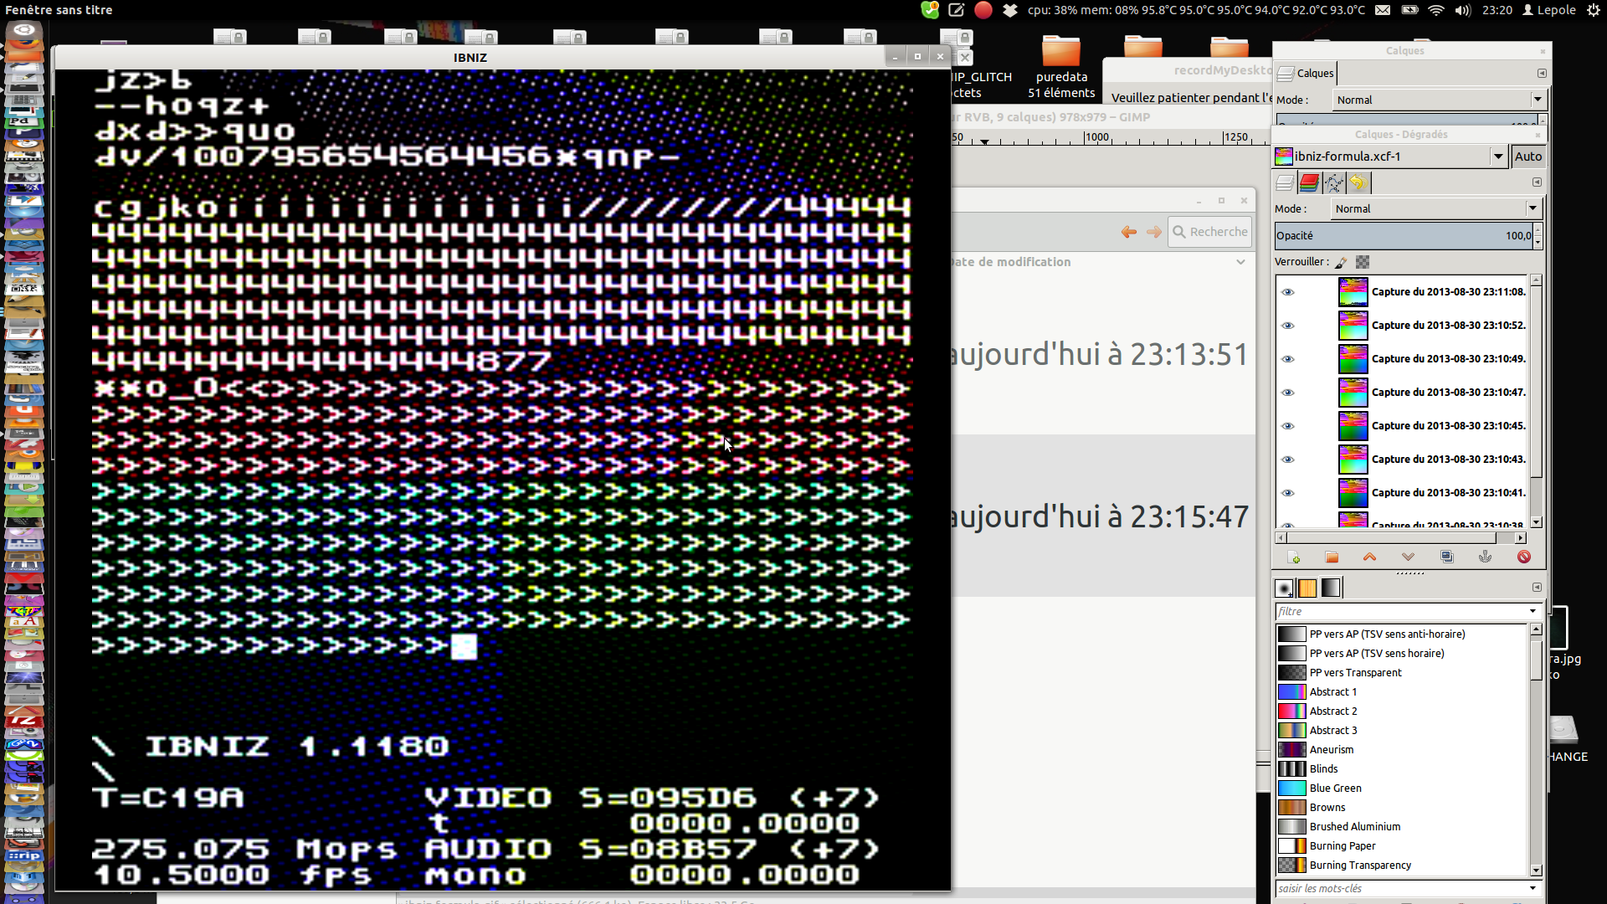
Task: Toggle visibility of the Capture 23:10:49 layer
Action: (1287, 359)
